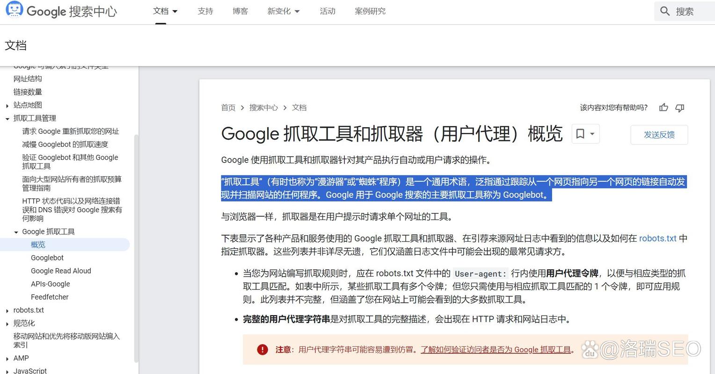The width and height of the screenshot is (715, 374).
Task: Open the 案例研究 tab
Action: 370,11
